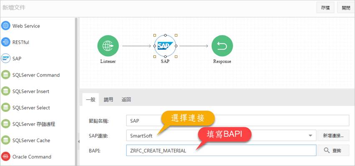
Task: Open the SAP連接 dropdown arrow
Action: [x=310, y=136]
